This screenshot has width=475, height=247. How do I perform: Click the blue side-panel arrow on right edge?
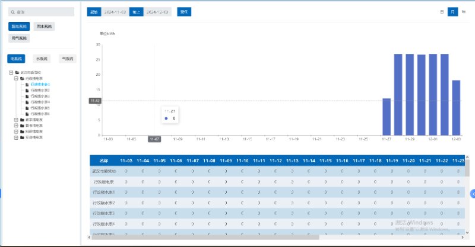[x=472, y=194]
